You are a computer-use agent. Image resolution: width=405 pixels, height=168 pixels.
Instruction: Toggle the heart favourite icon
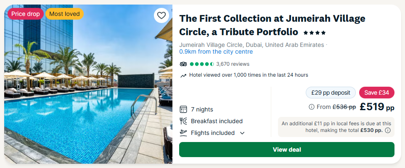pyautogui.click(x=161, y=16)
